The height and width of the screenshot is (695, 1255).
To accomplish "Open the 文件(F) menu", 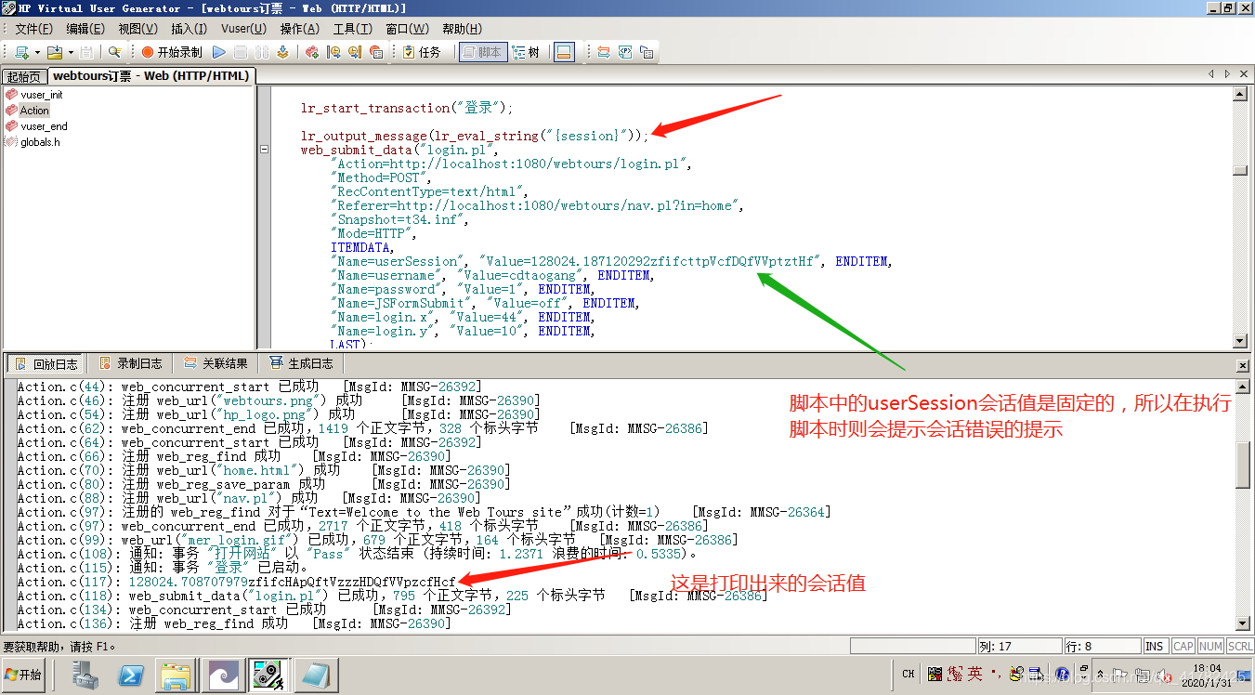I will point(33,29).
